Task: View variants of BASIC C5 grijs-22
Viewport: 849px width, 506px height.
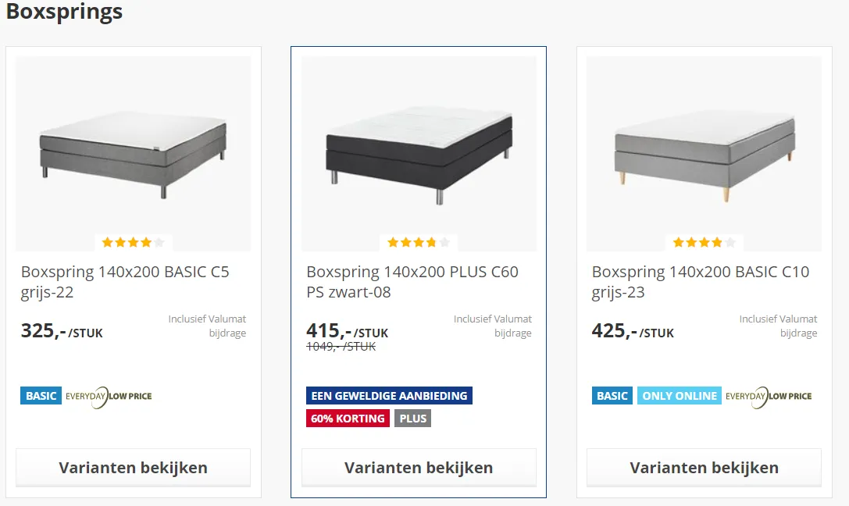Action: tap(134, 468)
